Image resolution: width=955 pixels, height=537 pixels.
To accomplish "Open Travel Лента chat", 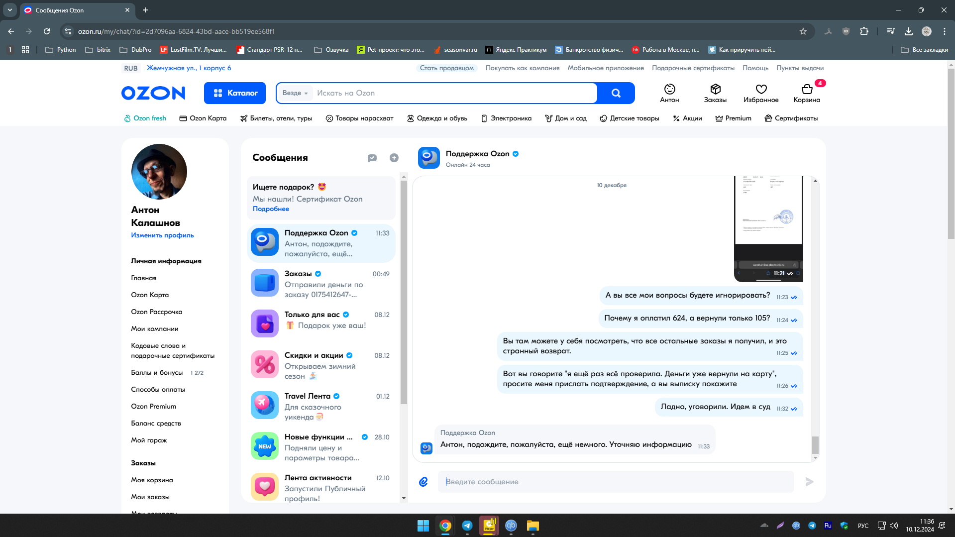I will point(321,406).
